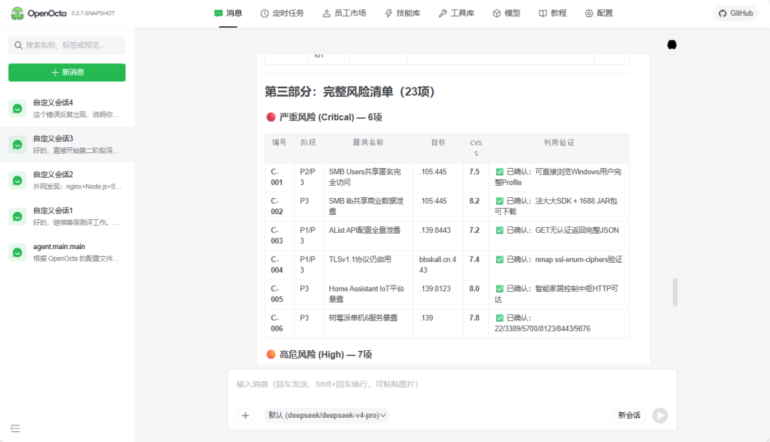Open the 教程 tutorial tab

pos(553,14)
